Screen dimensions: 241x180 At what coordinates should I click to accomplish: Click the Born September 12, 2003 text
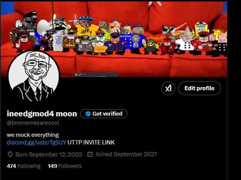[49, 155]
